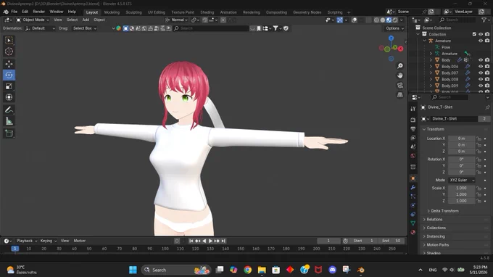Pin the Divine_T-Shirt properties context
The width and height of the screenshot is (493, 277).
487,107
